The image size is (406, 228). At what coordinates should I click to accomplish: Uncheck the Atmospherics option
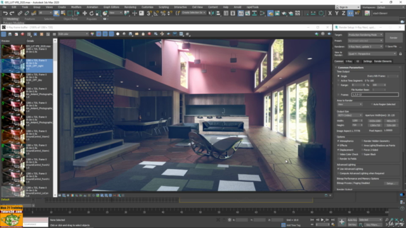pyautogui.click(x=338, y=141)
